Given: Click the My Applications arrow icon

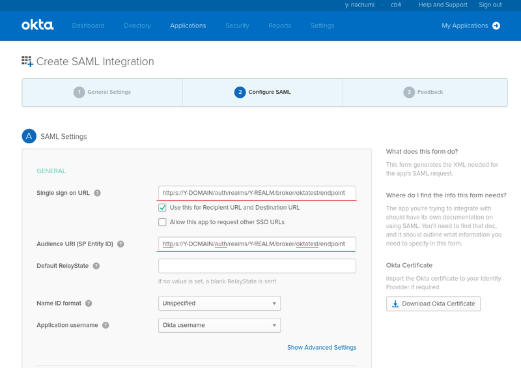Looking at the screenshot, I should [496, 25].
